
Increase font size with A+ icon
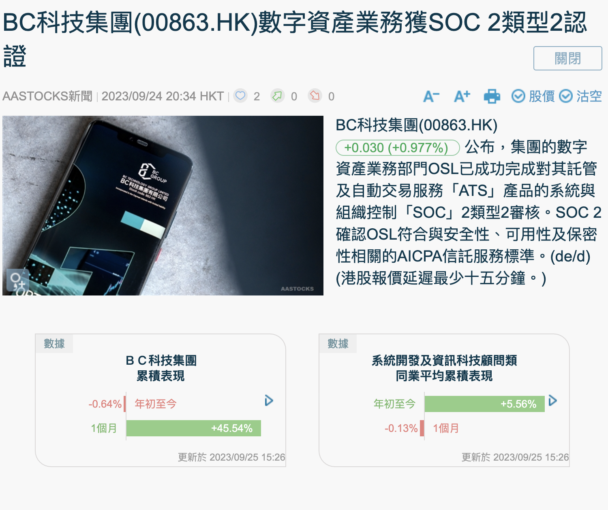pyautogui.click(x=462, y=96)
